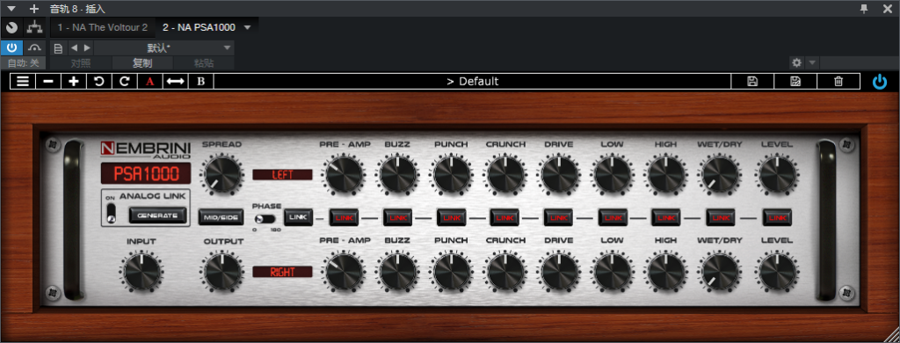Image resolution: width=900 pixels, height=343 pixels.
Task: Click the 对照 compare button
Action: point(81,63)
